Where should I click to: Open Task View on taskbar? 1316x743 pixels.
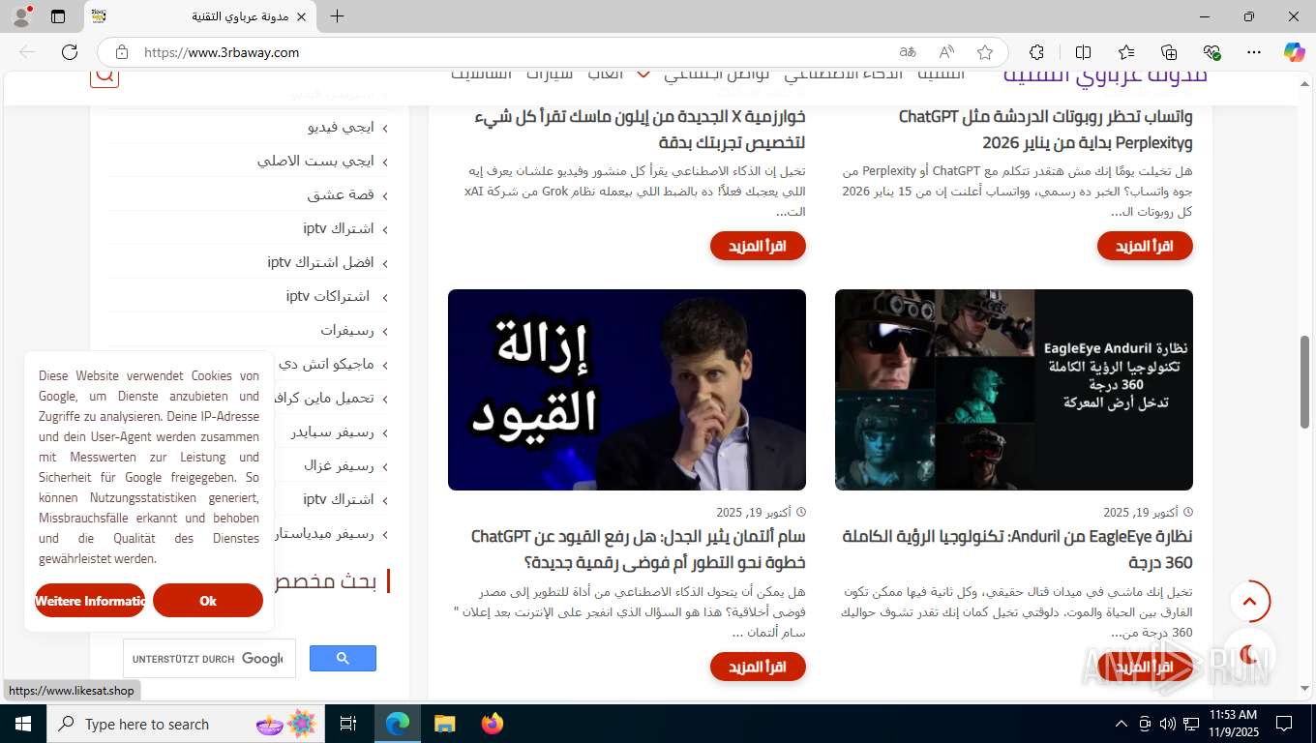(x=348, y=724)
